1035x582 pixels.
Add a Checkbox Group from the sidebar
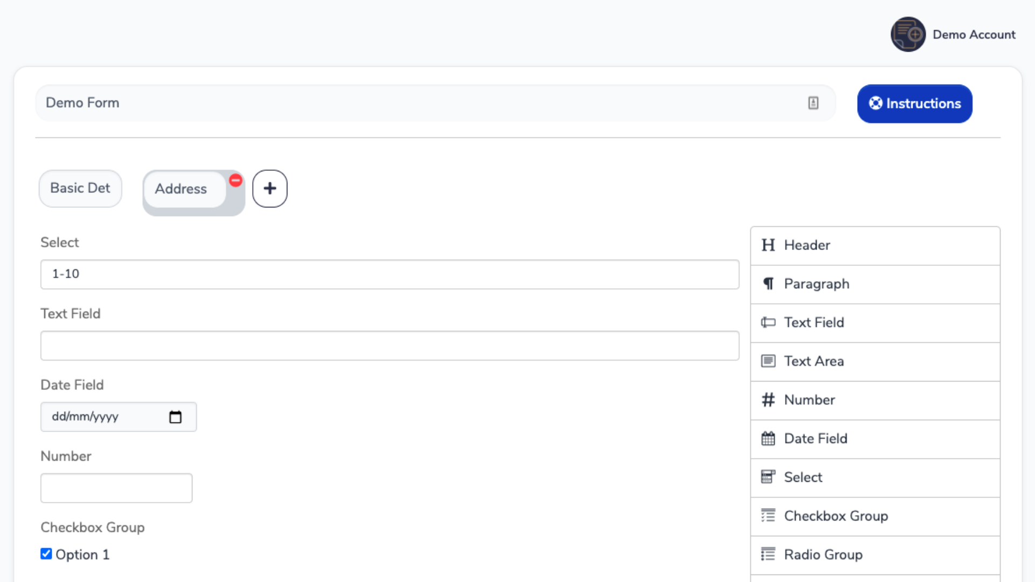(836, 516)
